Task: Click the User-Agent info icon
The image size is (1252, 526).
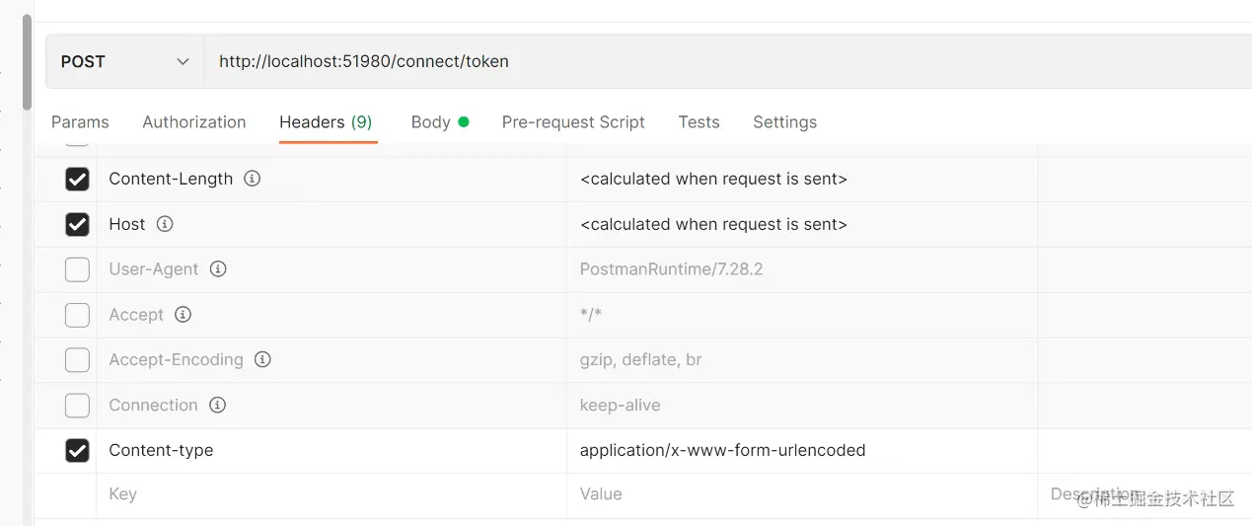Action: 218,268
